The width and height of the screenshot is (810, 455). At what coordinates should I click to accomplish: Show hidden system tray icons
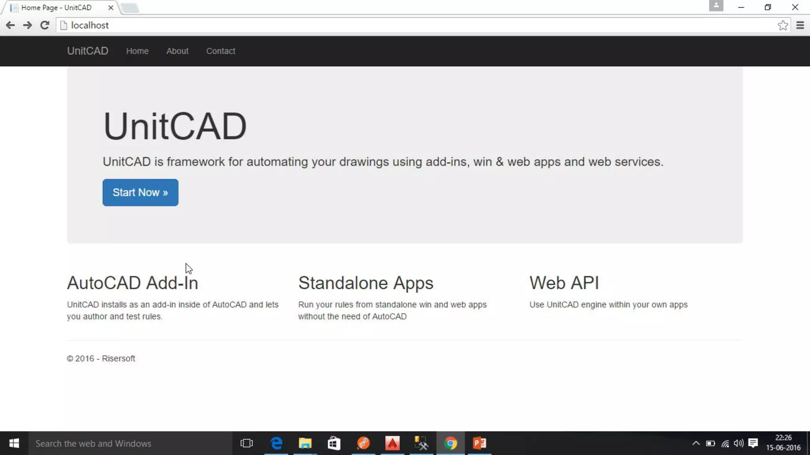696,443
